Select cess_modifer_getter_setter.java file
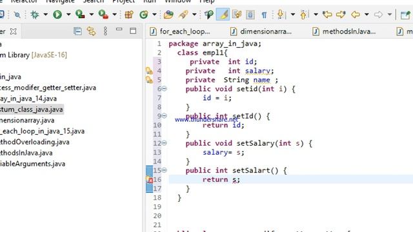Screen dimensions: 413x232 coord(48,88)
